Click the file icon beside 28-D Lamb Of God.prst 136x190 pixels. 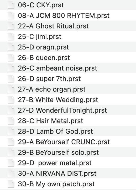point(11,131)
